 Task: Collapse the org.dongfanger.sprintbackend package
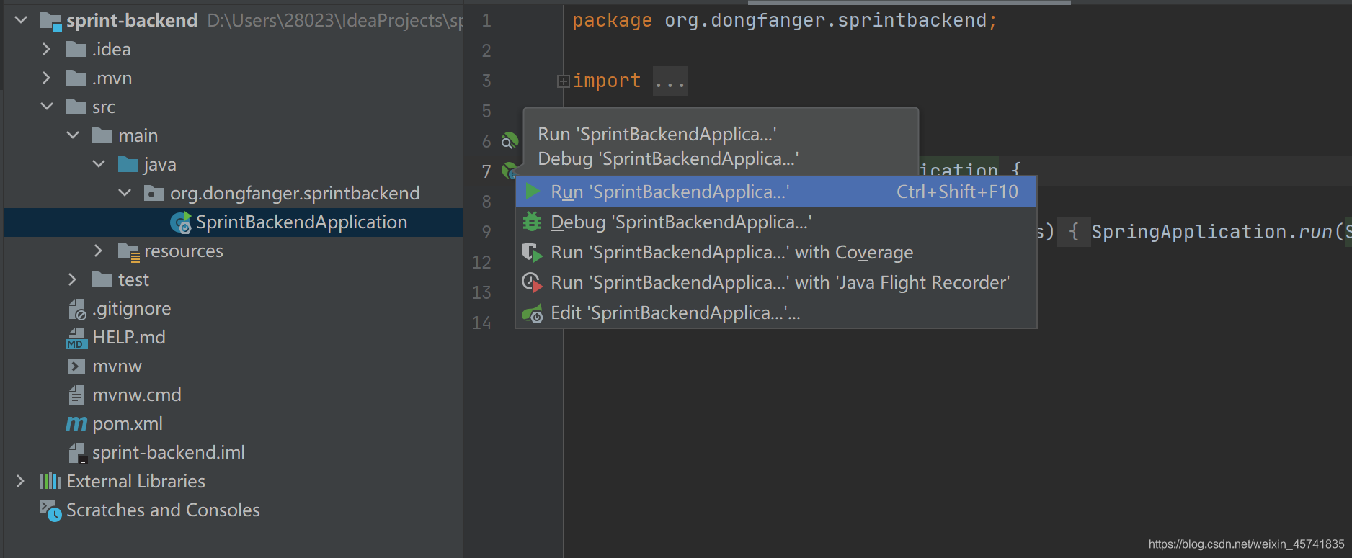point(125,193)
